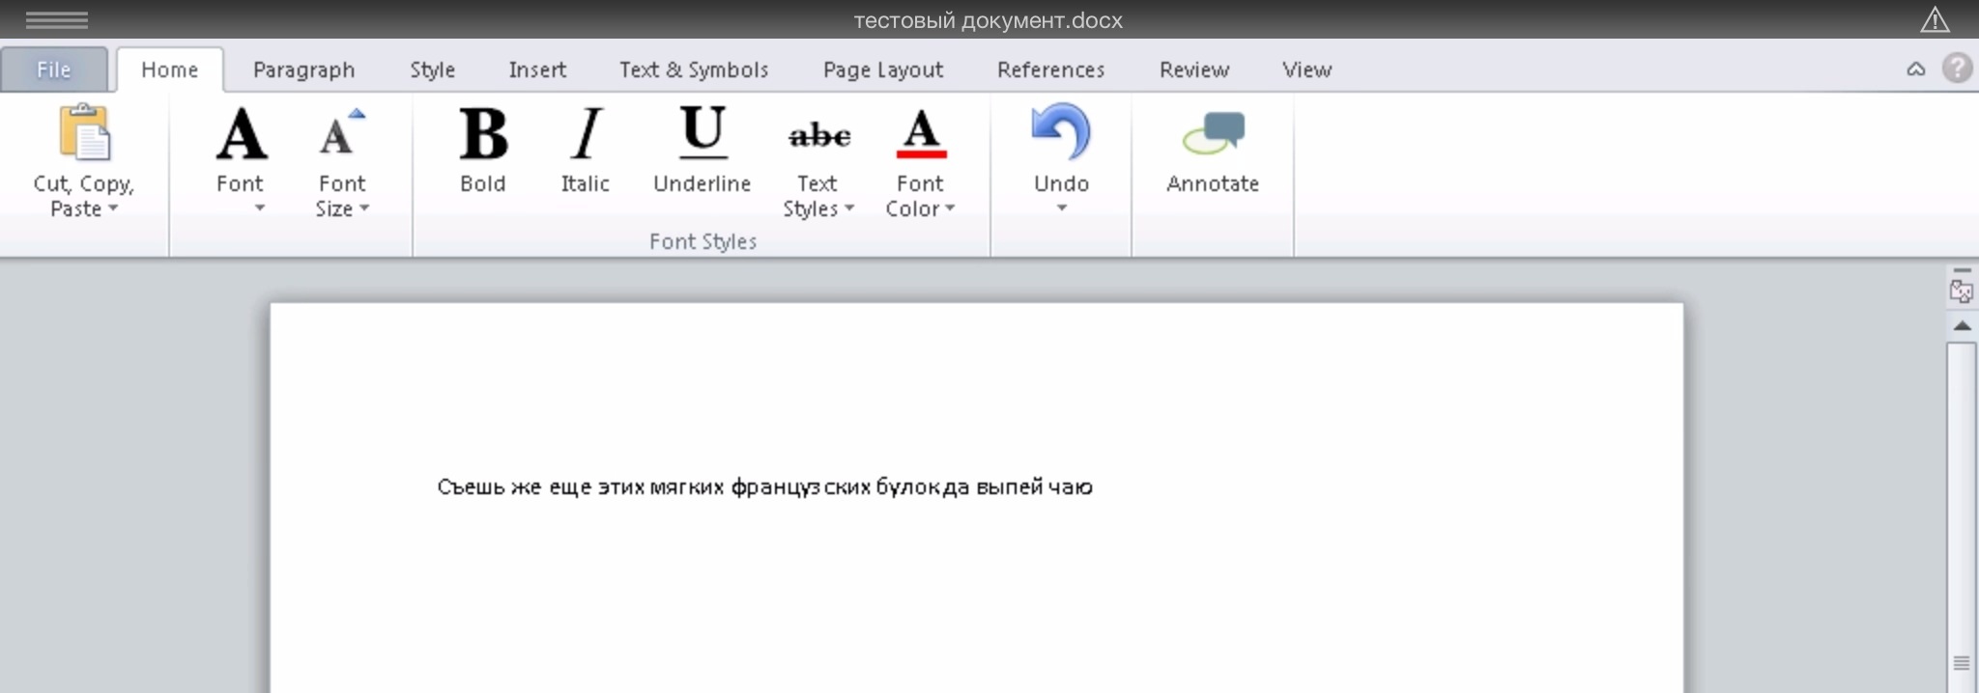Click the help question mark icon

pyautogui.click(x=1957, y=69)
